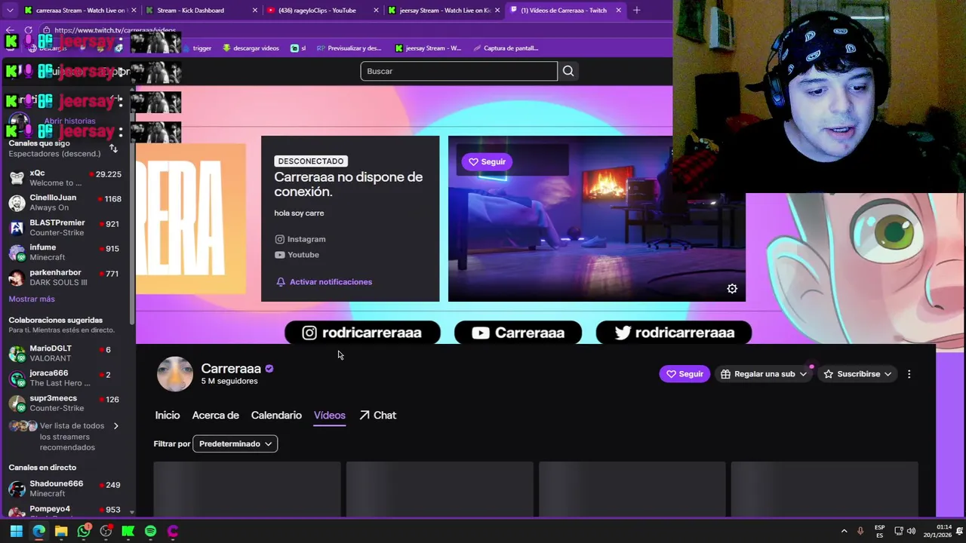This screenshot has height=543, width=966.
Task: Open the browser tab list chevron
Action: click(10, 11)
